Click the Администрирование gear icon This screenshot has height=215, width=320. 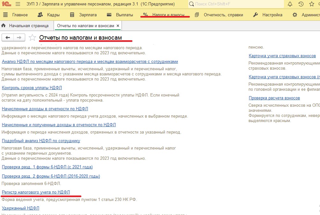tap(295, 15)
